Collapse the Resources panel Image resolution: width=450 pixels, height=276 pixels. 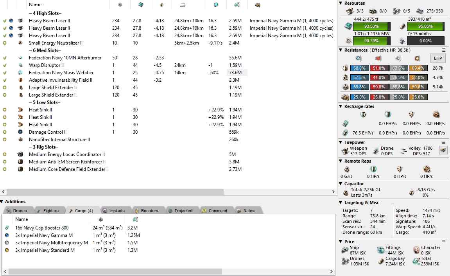[341, 3]
